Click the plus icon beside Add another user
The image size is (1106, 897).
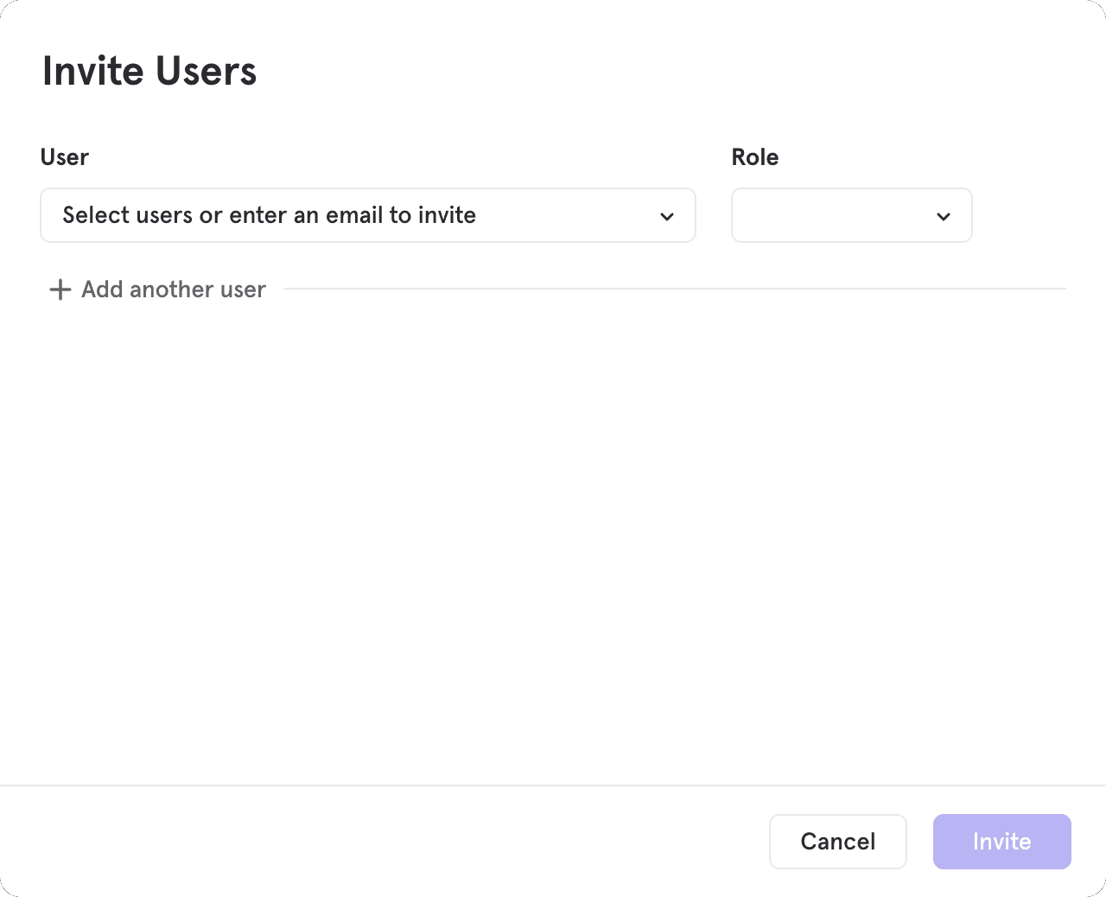coord(60,289)
